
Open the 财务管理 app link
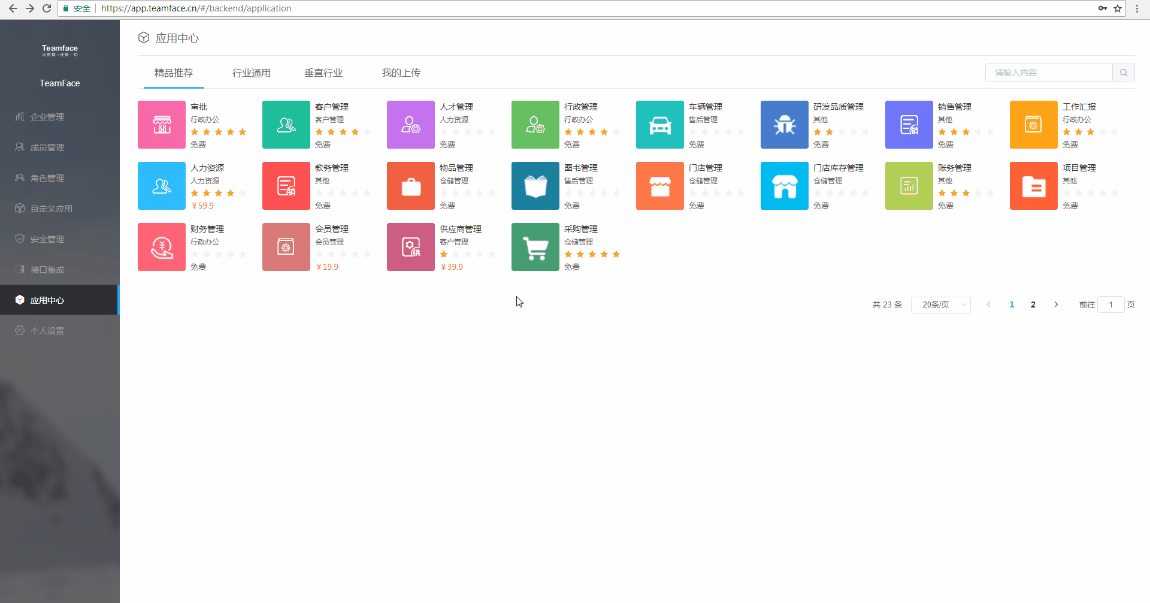pyautogui.click(x=207, y=228)
